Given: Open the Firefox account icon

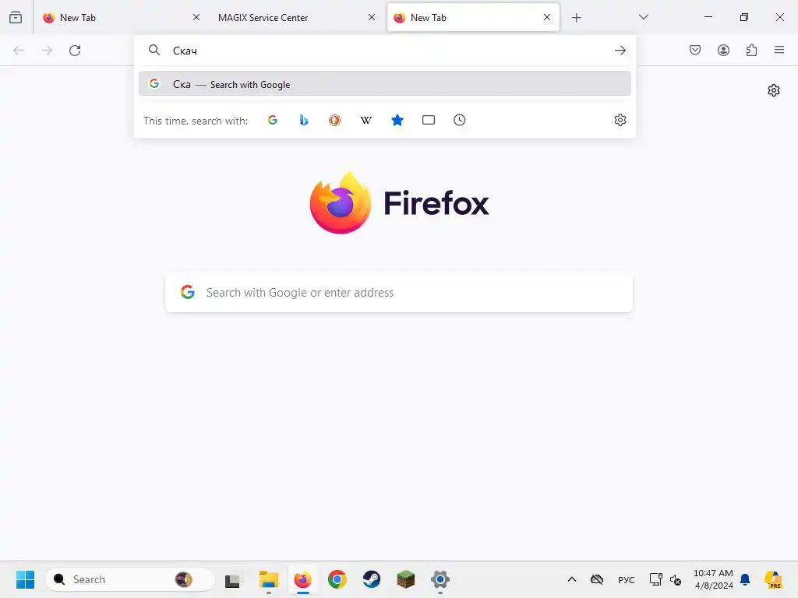Looking at the screenshot, I should (723, 50).
